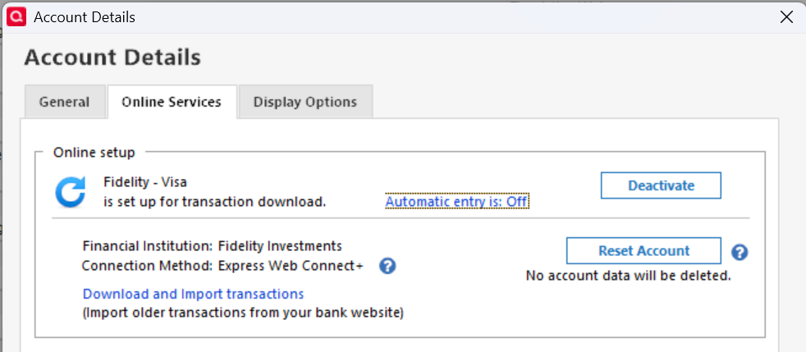This screenshot has width=806, height=352.
Task: Click the Fidelity - Visa account name
Action: 140,182
